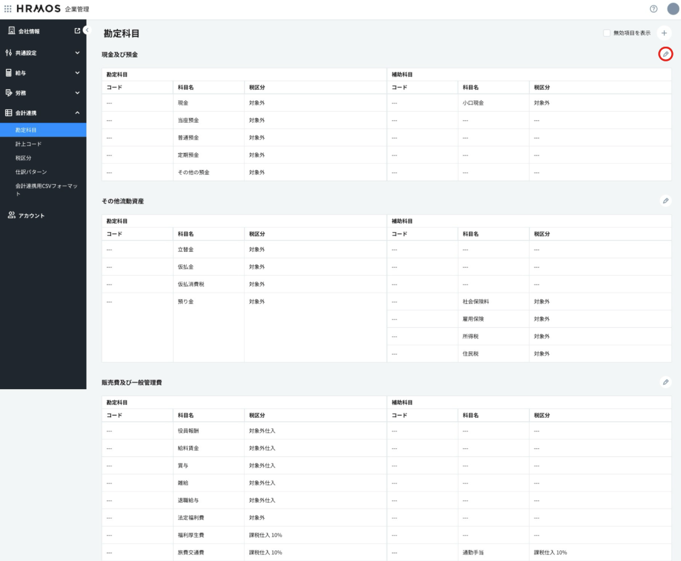The width and height of the screenshot is (681, 561).
Task: Open the user profile avatar
Action: [x=673, y=9]
